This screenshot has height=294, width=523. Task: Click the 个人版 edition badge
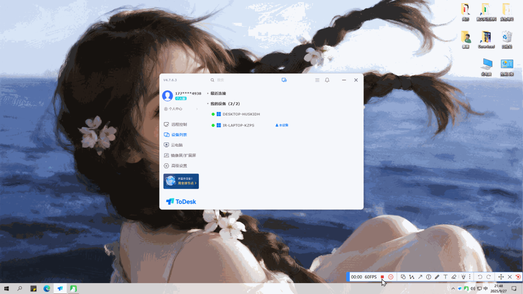click(181, 99)
